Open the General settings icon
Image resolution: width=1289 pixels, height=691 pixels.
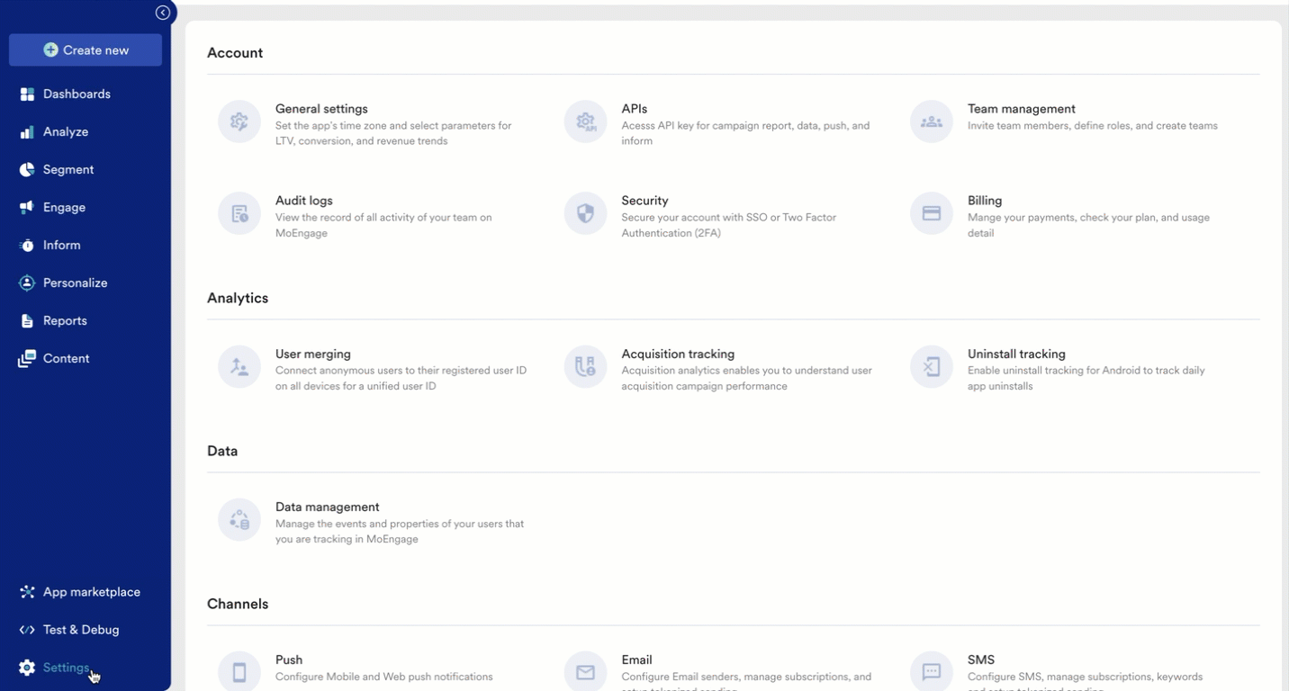[x=239, y=121]
